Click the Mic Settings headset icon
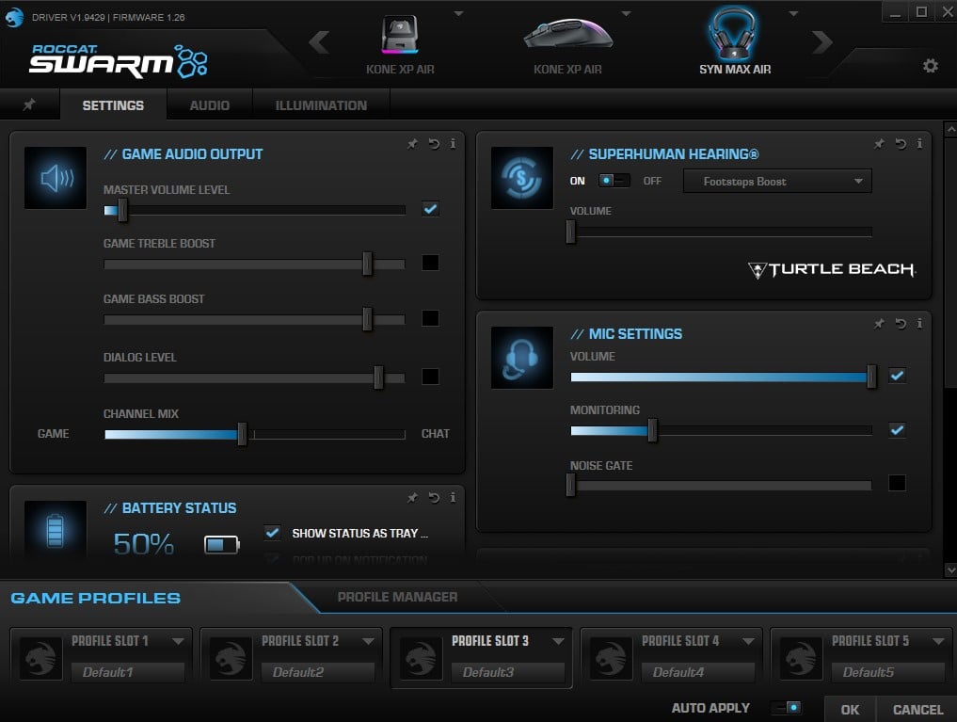Image resolution: width=957 pixels, height=722 pixels. [522, 358]
